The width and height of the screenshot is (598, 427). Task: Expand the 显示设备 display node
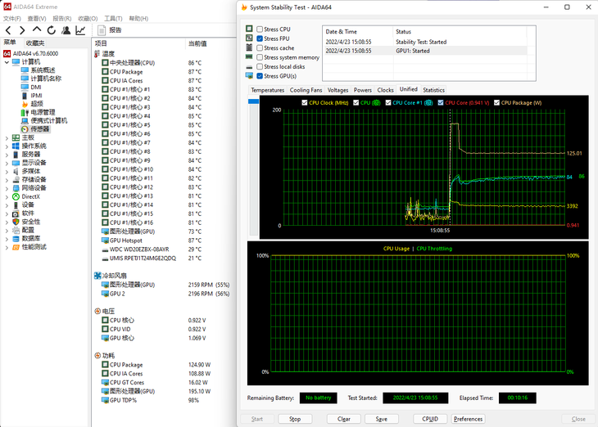pyautogui.click(x=7, y=163)
